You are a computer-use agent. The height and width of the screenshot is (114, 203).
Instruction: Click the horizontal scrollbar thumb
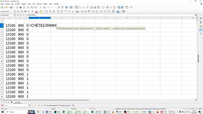[x=45, y=100]
